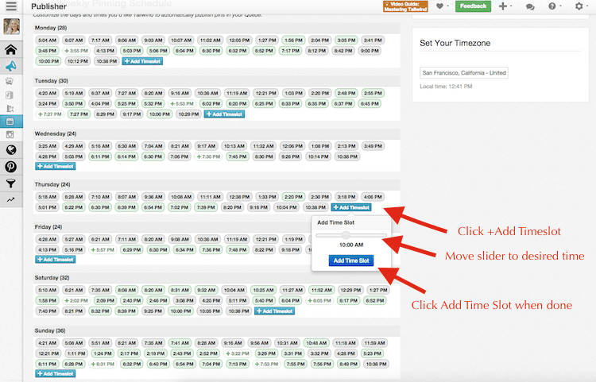Add suggested Wednesday 7:30 PM timeslot

[208, 156]
